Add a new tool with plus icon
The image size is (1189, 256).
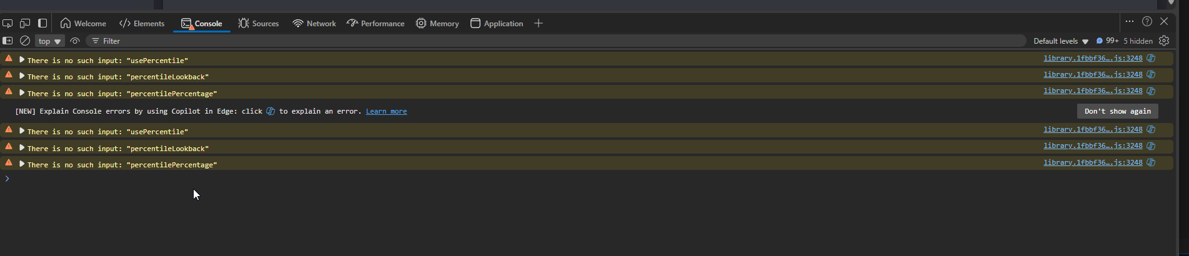point(539,23)
